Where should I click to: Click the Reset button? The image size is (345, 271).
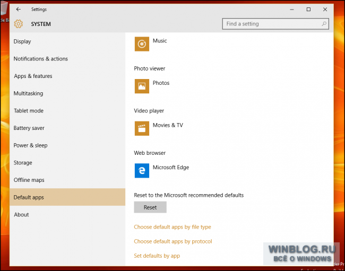click(x=150, y=207)
